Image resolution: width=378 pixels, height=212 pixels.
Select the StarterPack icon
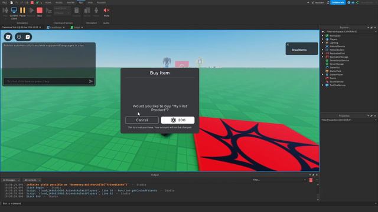[x=327, y=71]
